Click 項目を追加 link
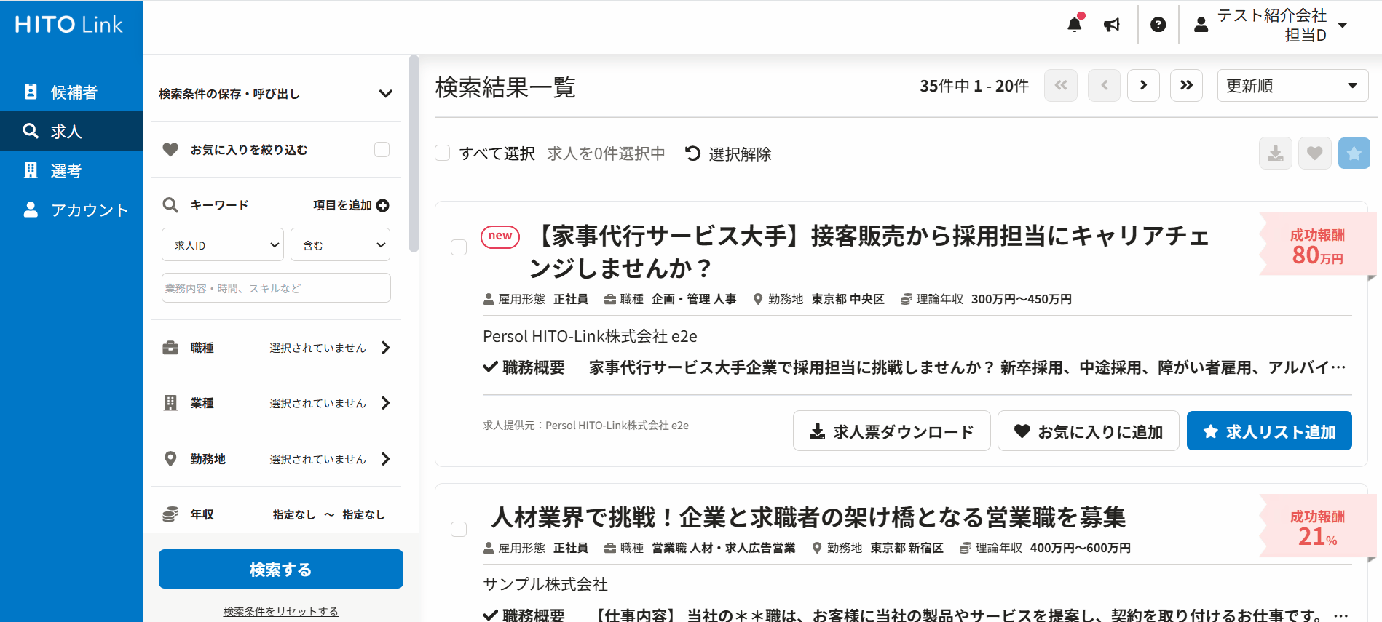 click(x=342, y=206)
